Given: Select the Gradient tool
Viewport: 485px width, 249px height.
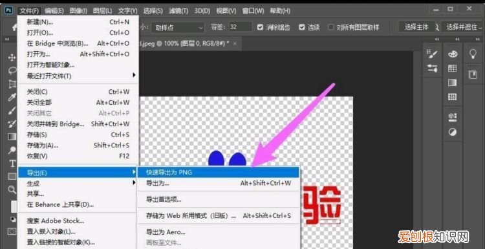Looking at the screenshot, I should pos(12,136).
